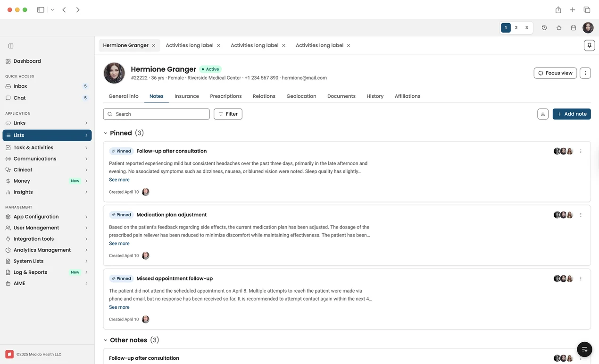Open AIME in the sidebar
599x364 pixels.
tap(47, 283)
